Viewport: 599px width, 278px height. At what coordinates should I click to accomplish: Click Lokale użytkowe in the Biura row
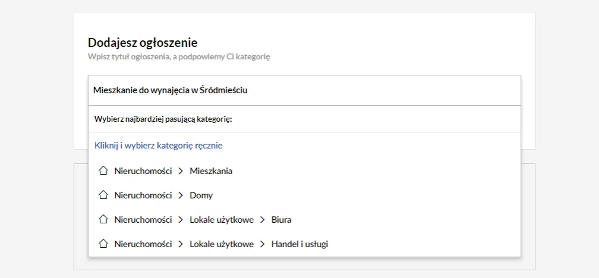(x=222, y=220)
